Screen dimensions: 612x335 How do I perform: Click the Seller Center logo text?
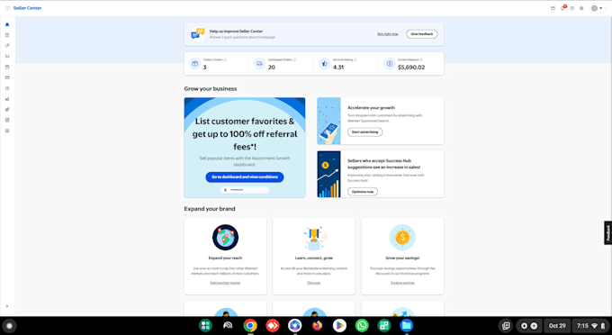[27, 8]
